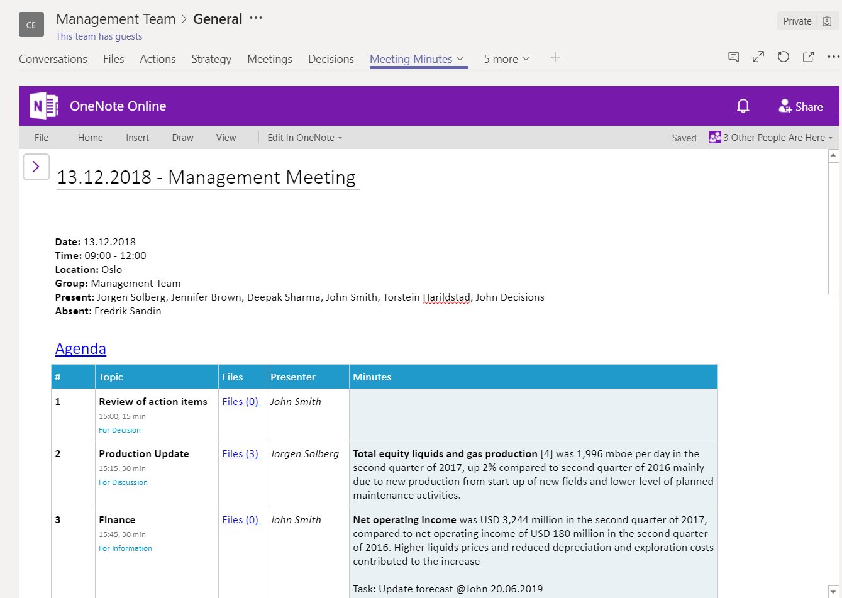Open Files (3) for Production Update
Image resolution: width=842 pixels, height=598 pixels.
click(240, 454)
